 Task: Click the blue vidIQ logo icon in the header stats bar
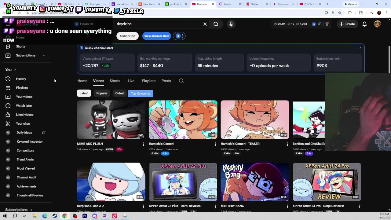coord(314,24)
